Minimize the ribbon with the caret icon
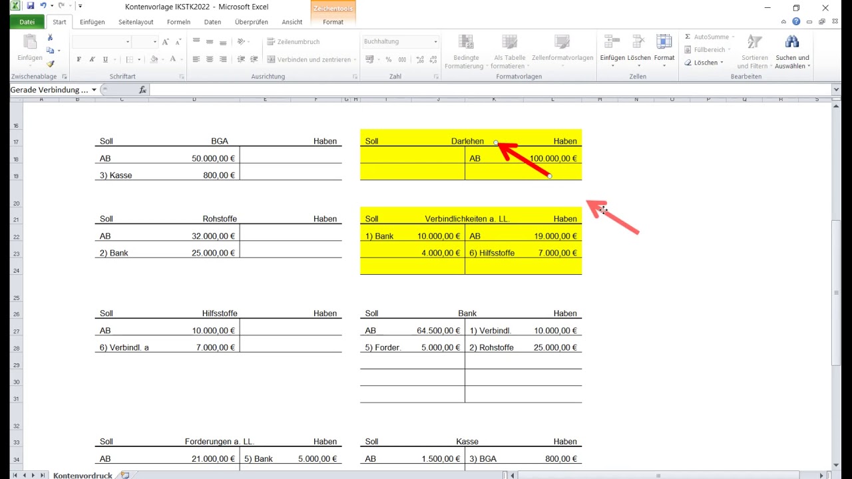Image resolution: width=852 pixels, height=479 pixels. (x=784, y=22)
